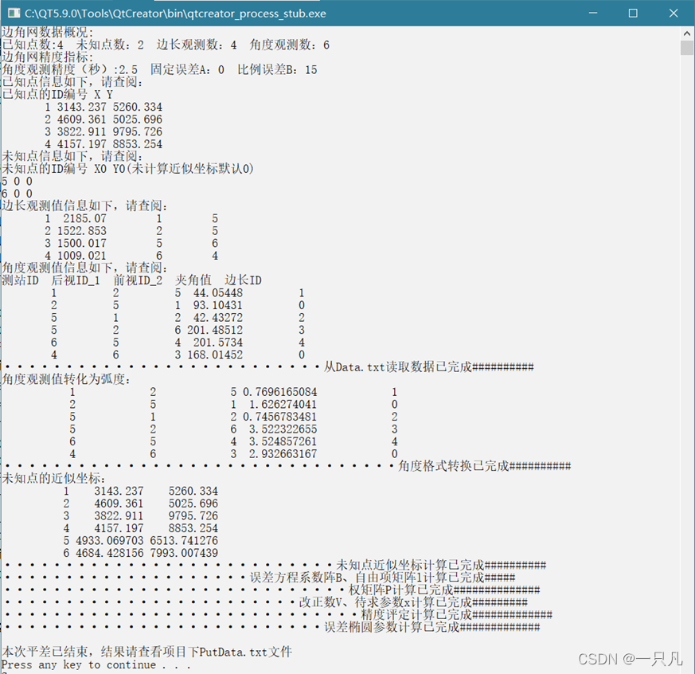Click the scrollbar track area
The height and width of the screenshot is (674, 695).
pyautogui.click(x=686, y=319)
